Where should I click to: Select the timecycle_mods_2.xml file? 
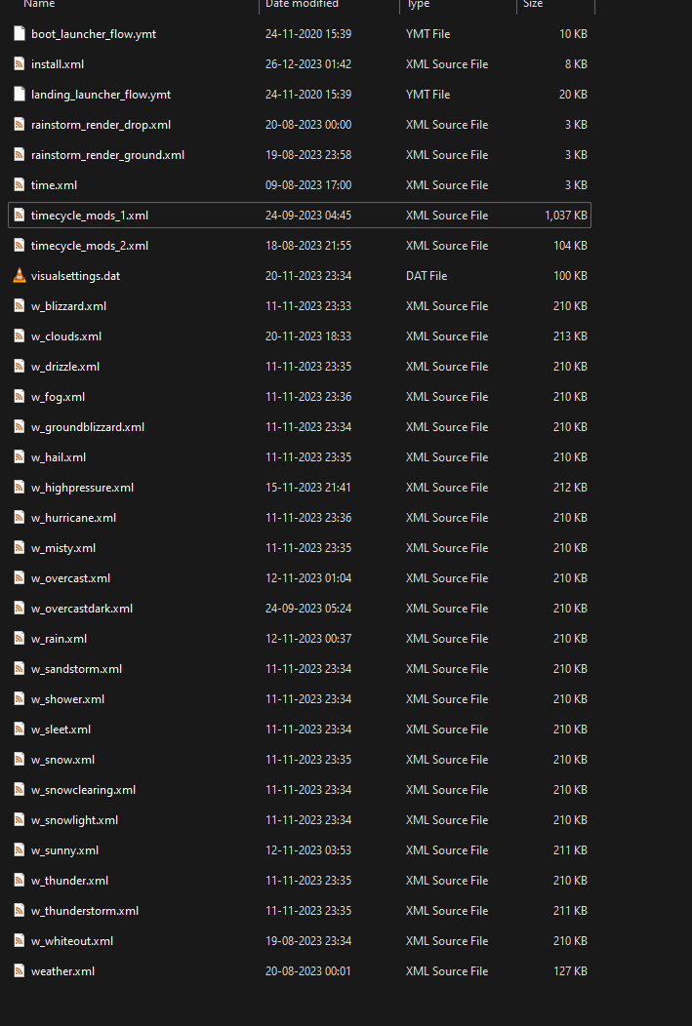click(90, 246)
